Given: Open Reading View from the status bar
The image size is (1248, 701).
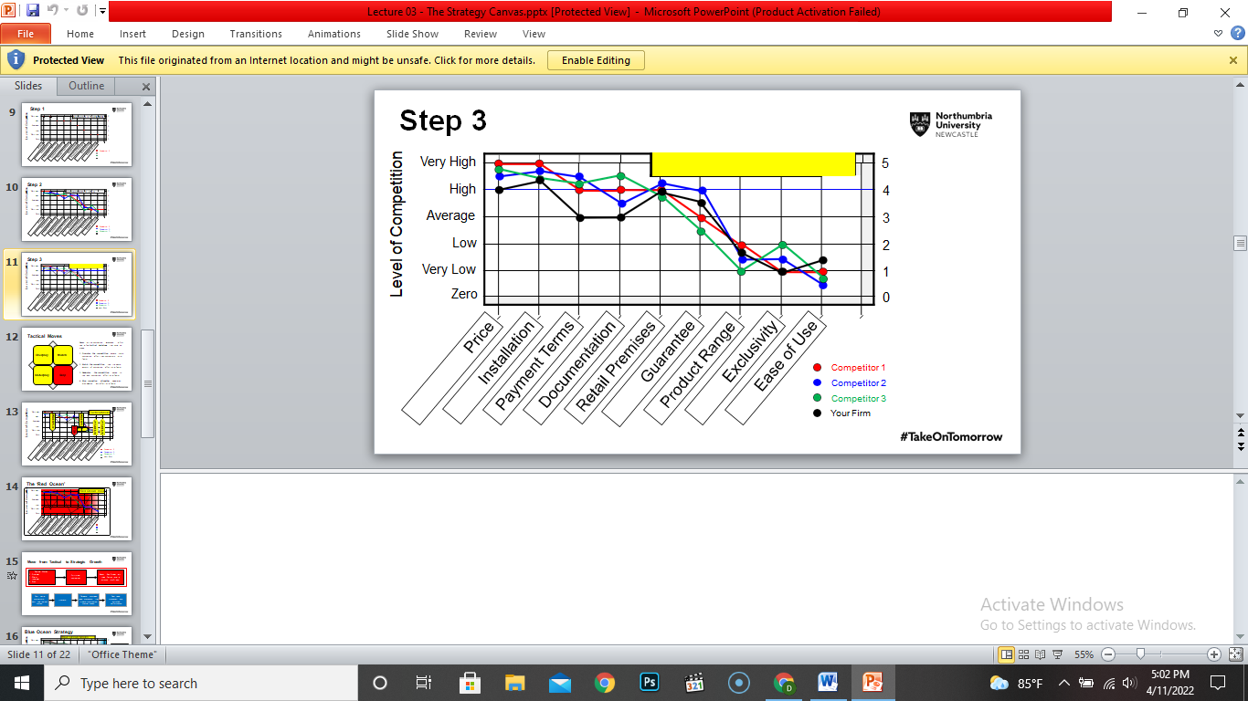Looking at the screenshot, I should coord(1041,654).
